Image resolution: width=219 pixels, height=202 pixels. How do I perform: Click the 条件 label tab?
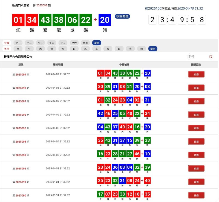[7, 49]
